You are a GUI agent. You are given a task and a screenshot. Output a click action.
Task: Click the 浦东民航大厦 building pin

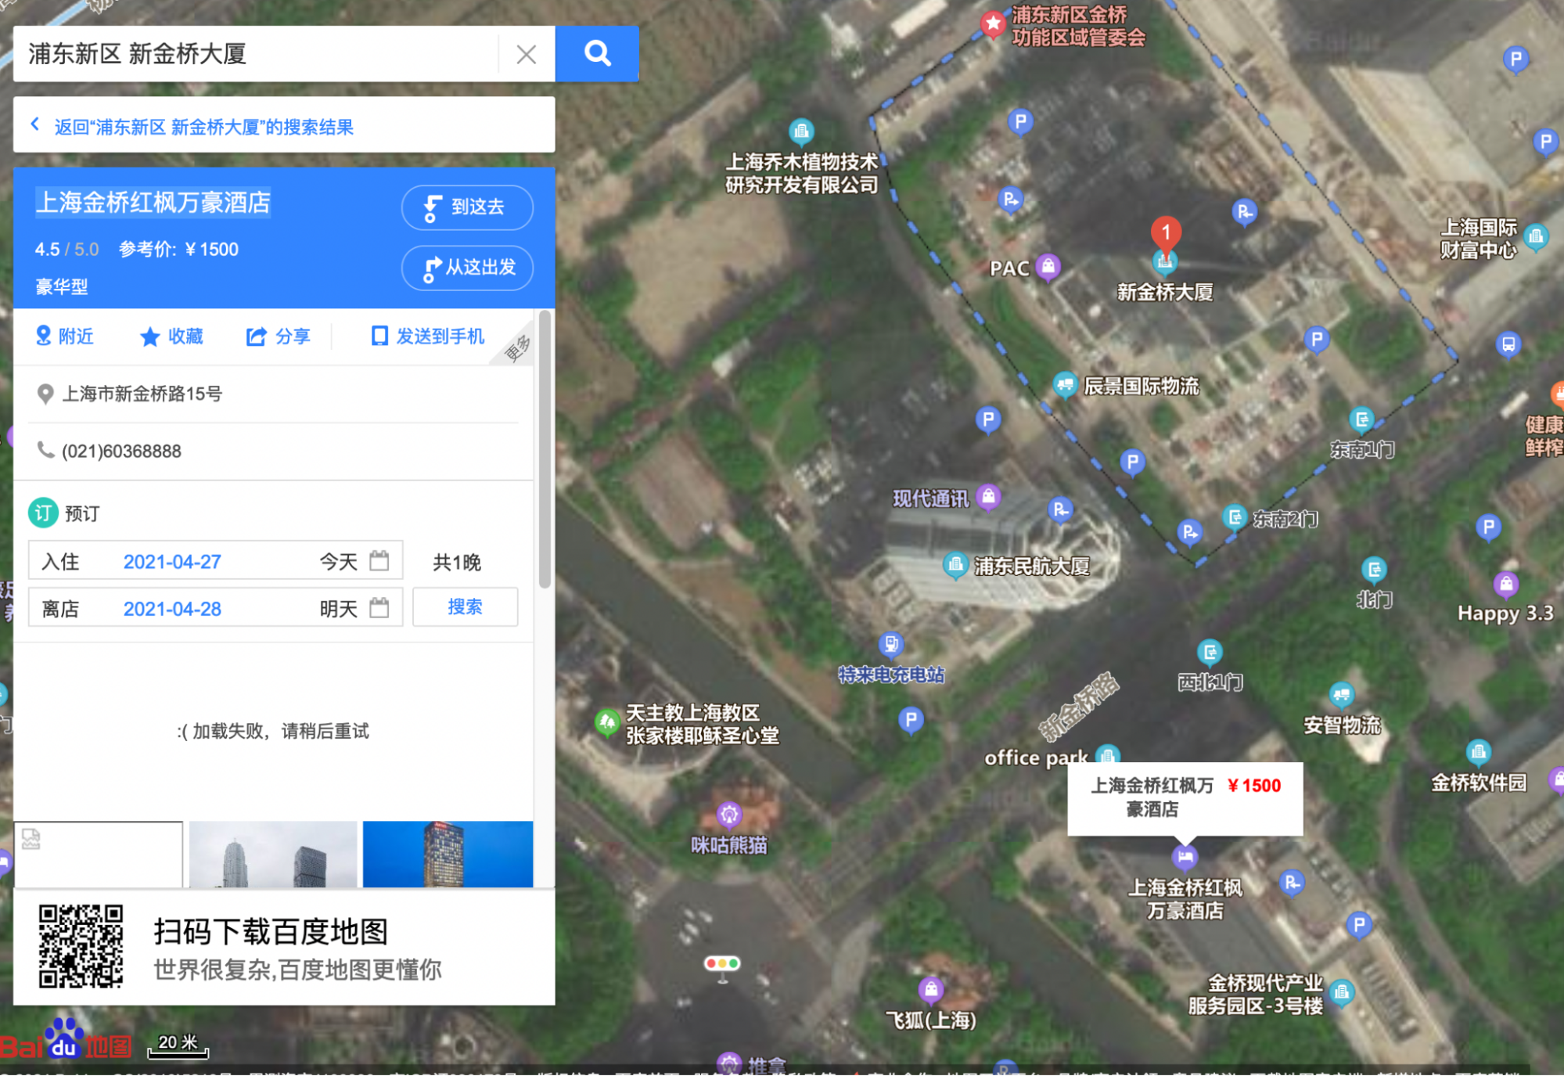955,564
